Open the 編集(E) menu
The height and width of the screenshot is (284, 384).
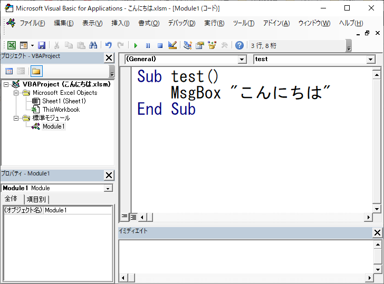coord(64,23)
